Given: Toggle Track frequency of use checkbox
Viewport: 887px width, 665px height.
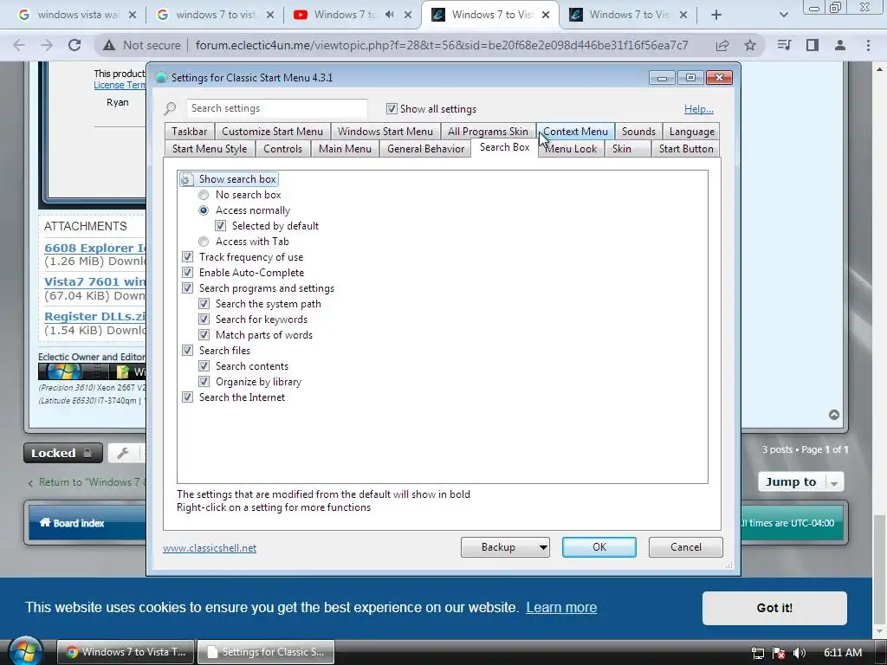Looking at the screenshot, I should [188, 257].
